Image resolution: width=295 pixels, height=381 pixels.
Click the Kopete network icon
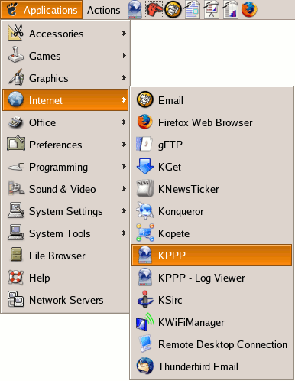(145, 233)
